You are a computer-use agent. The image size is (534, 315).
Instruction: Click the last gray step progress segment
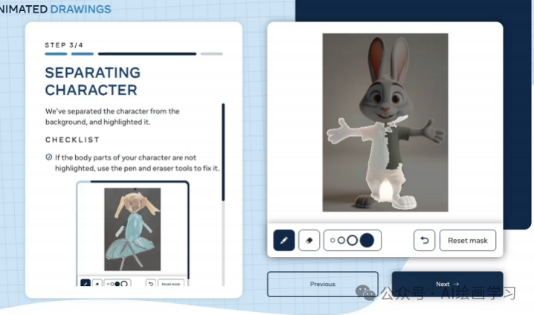coord(211,53)
